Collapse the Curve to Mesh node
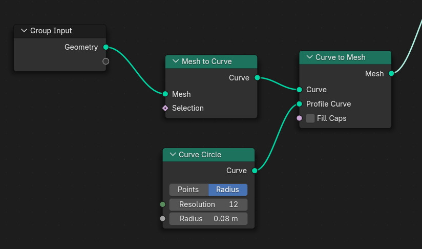Image resolution: width=422 pixels, height=249 pixels. pos(309,57)
